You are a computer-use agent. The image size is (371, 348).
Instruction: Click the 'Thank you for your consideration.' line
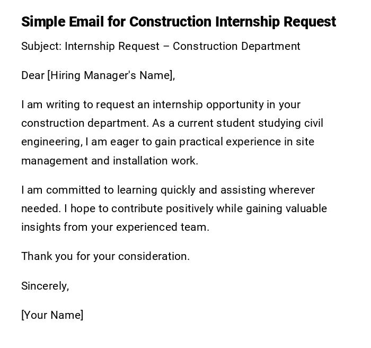pyautogui.click(x=105, y=256)
